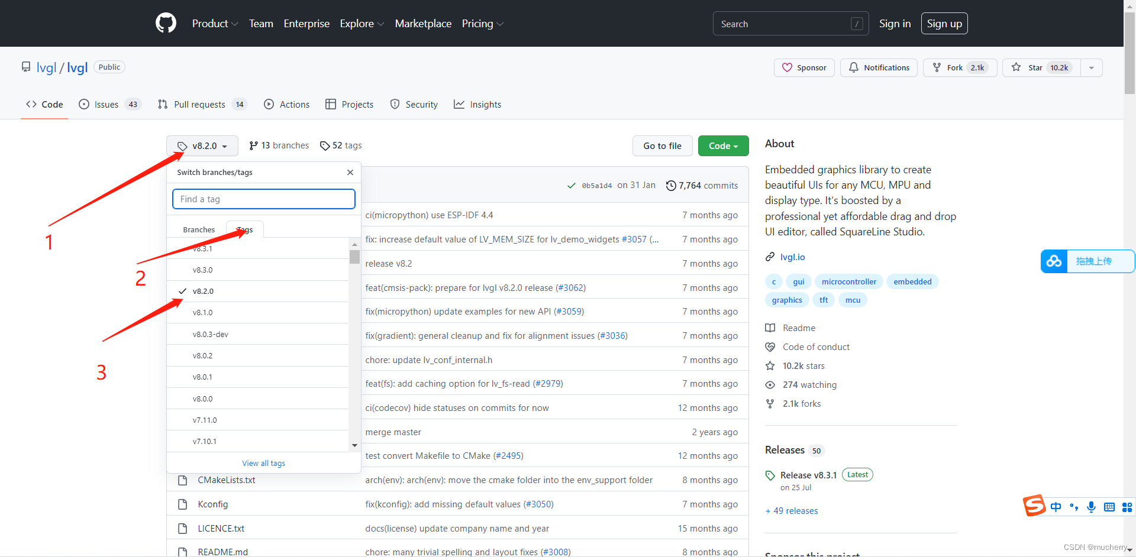Open the v8.2.0 tag switcher dropdown

coord(202,145)
